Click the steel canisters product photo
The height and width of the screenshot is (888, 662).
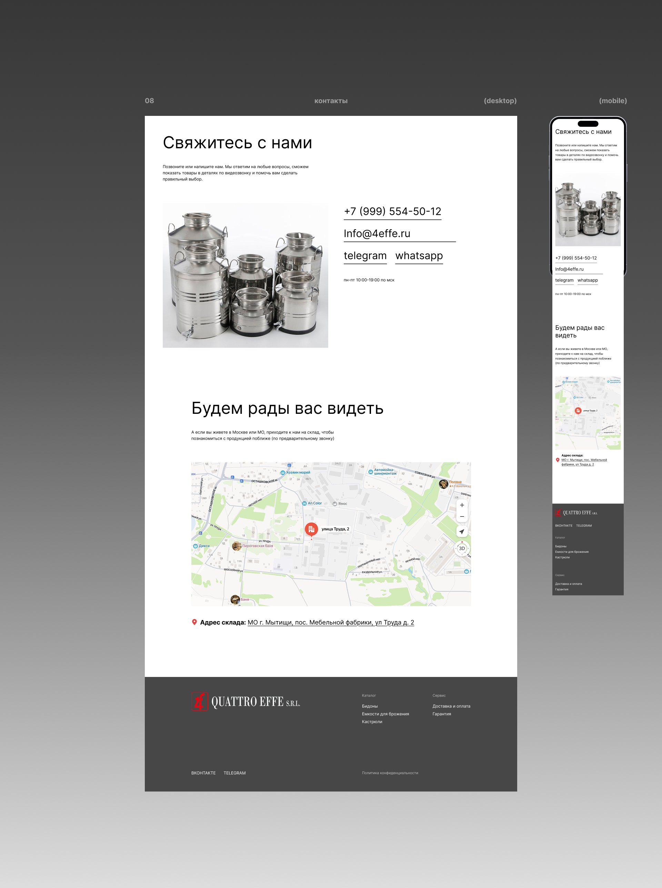245,275
